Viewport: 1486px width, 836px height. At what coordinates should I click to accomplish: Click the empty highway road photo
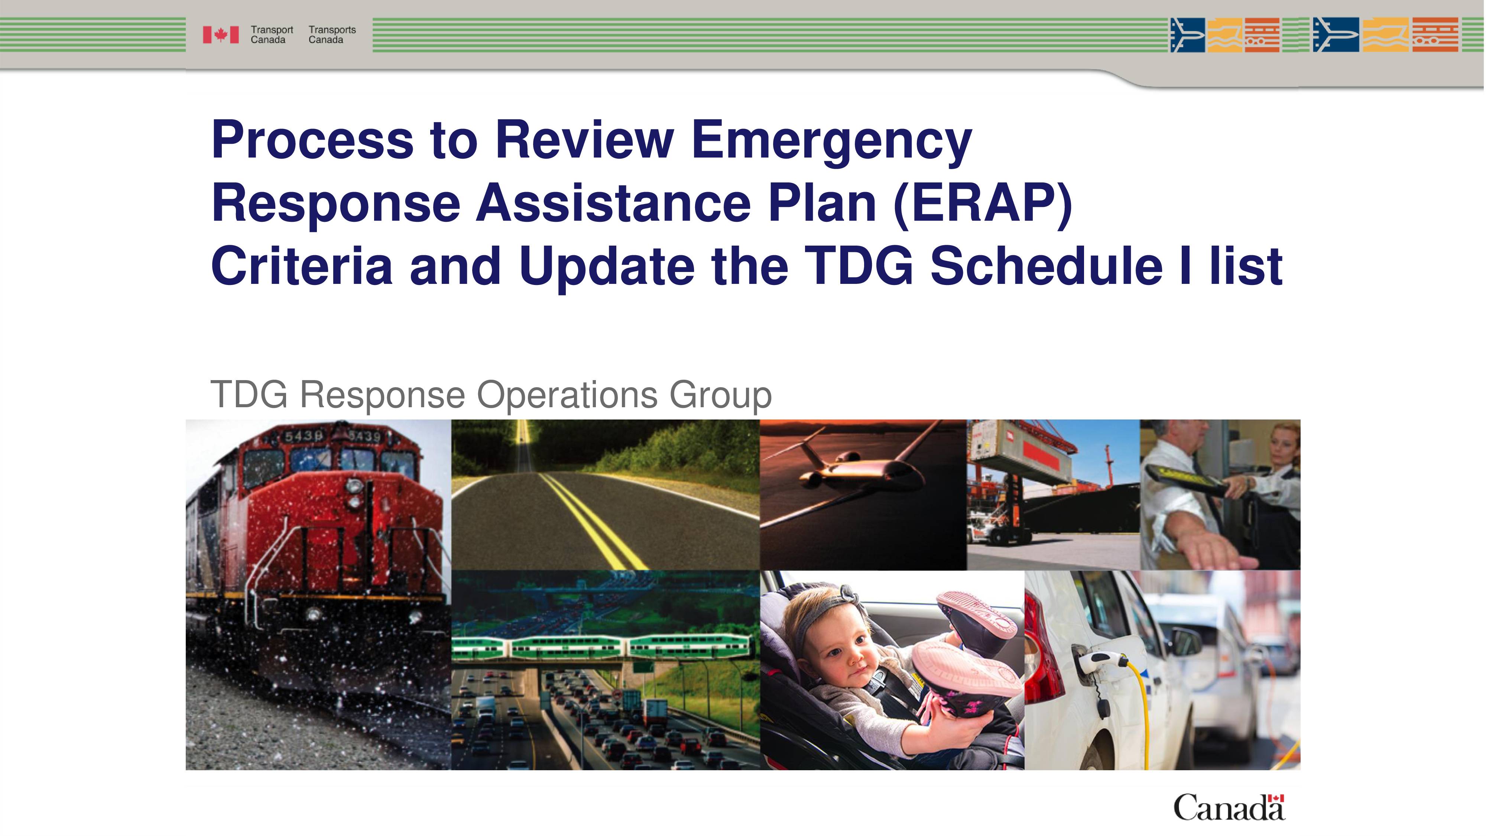pyautogui.click(x=605, y=495)
